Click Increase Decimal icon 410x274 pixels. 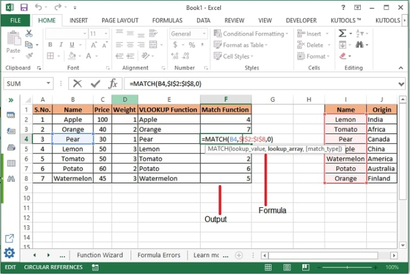click(175, 56)
